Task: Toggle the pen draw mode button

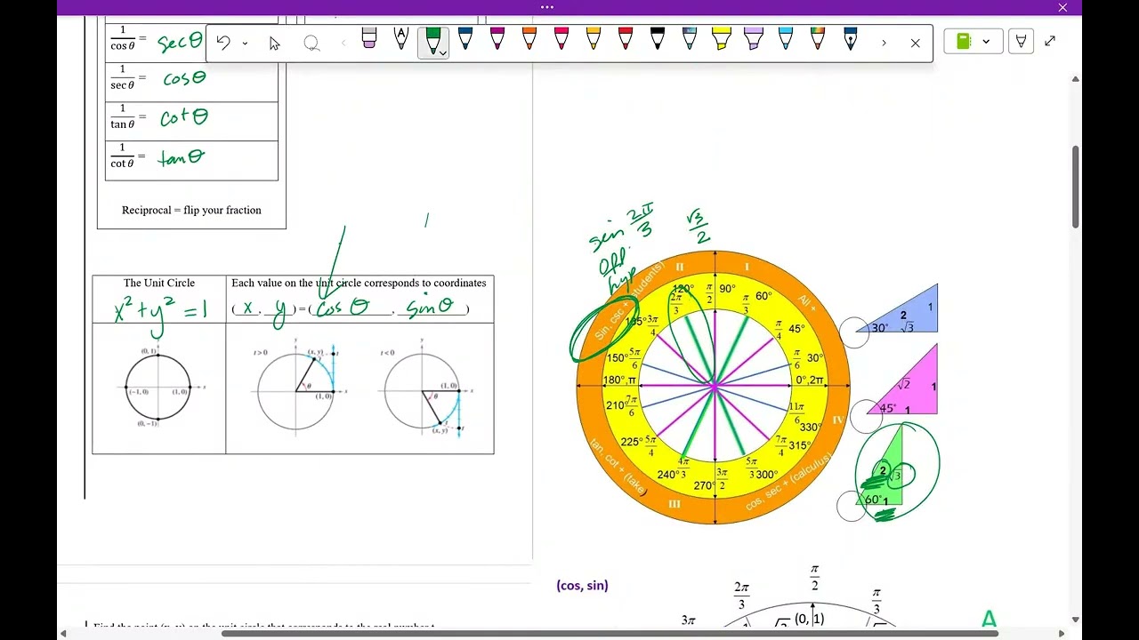Action: coord(1021,42)
